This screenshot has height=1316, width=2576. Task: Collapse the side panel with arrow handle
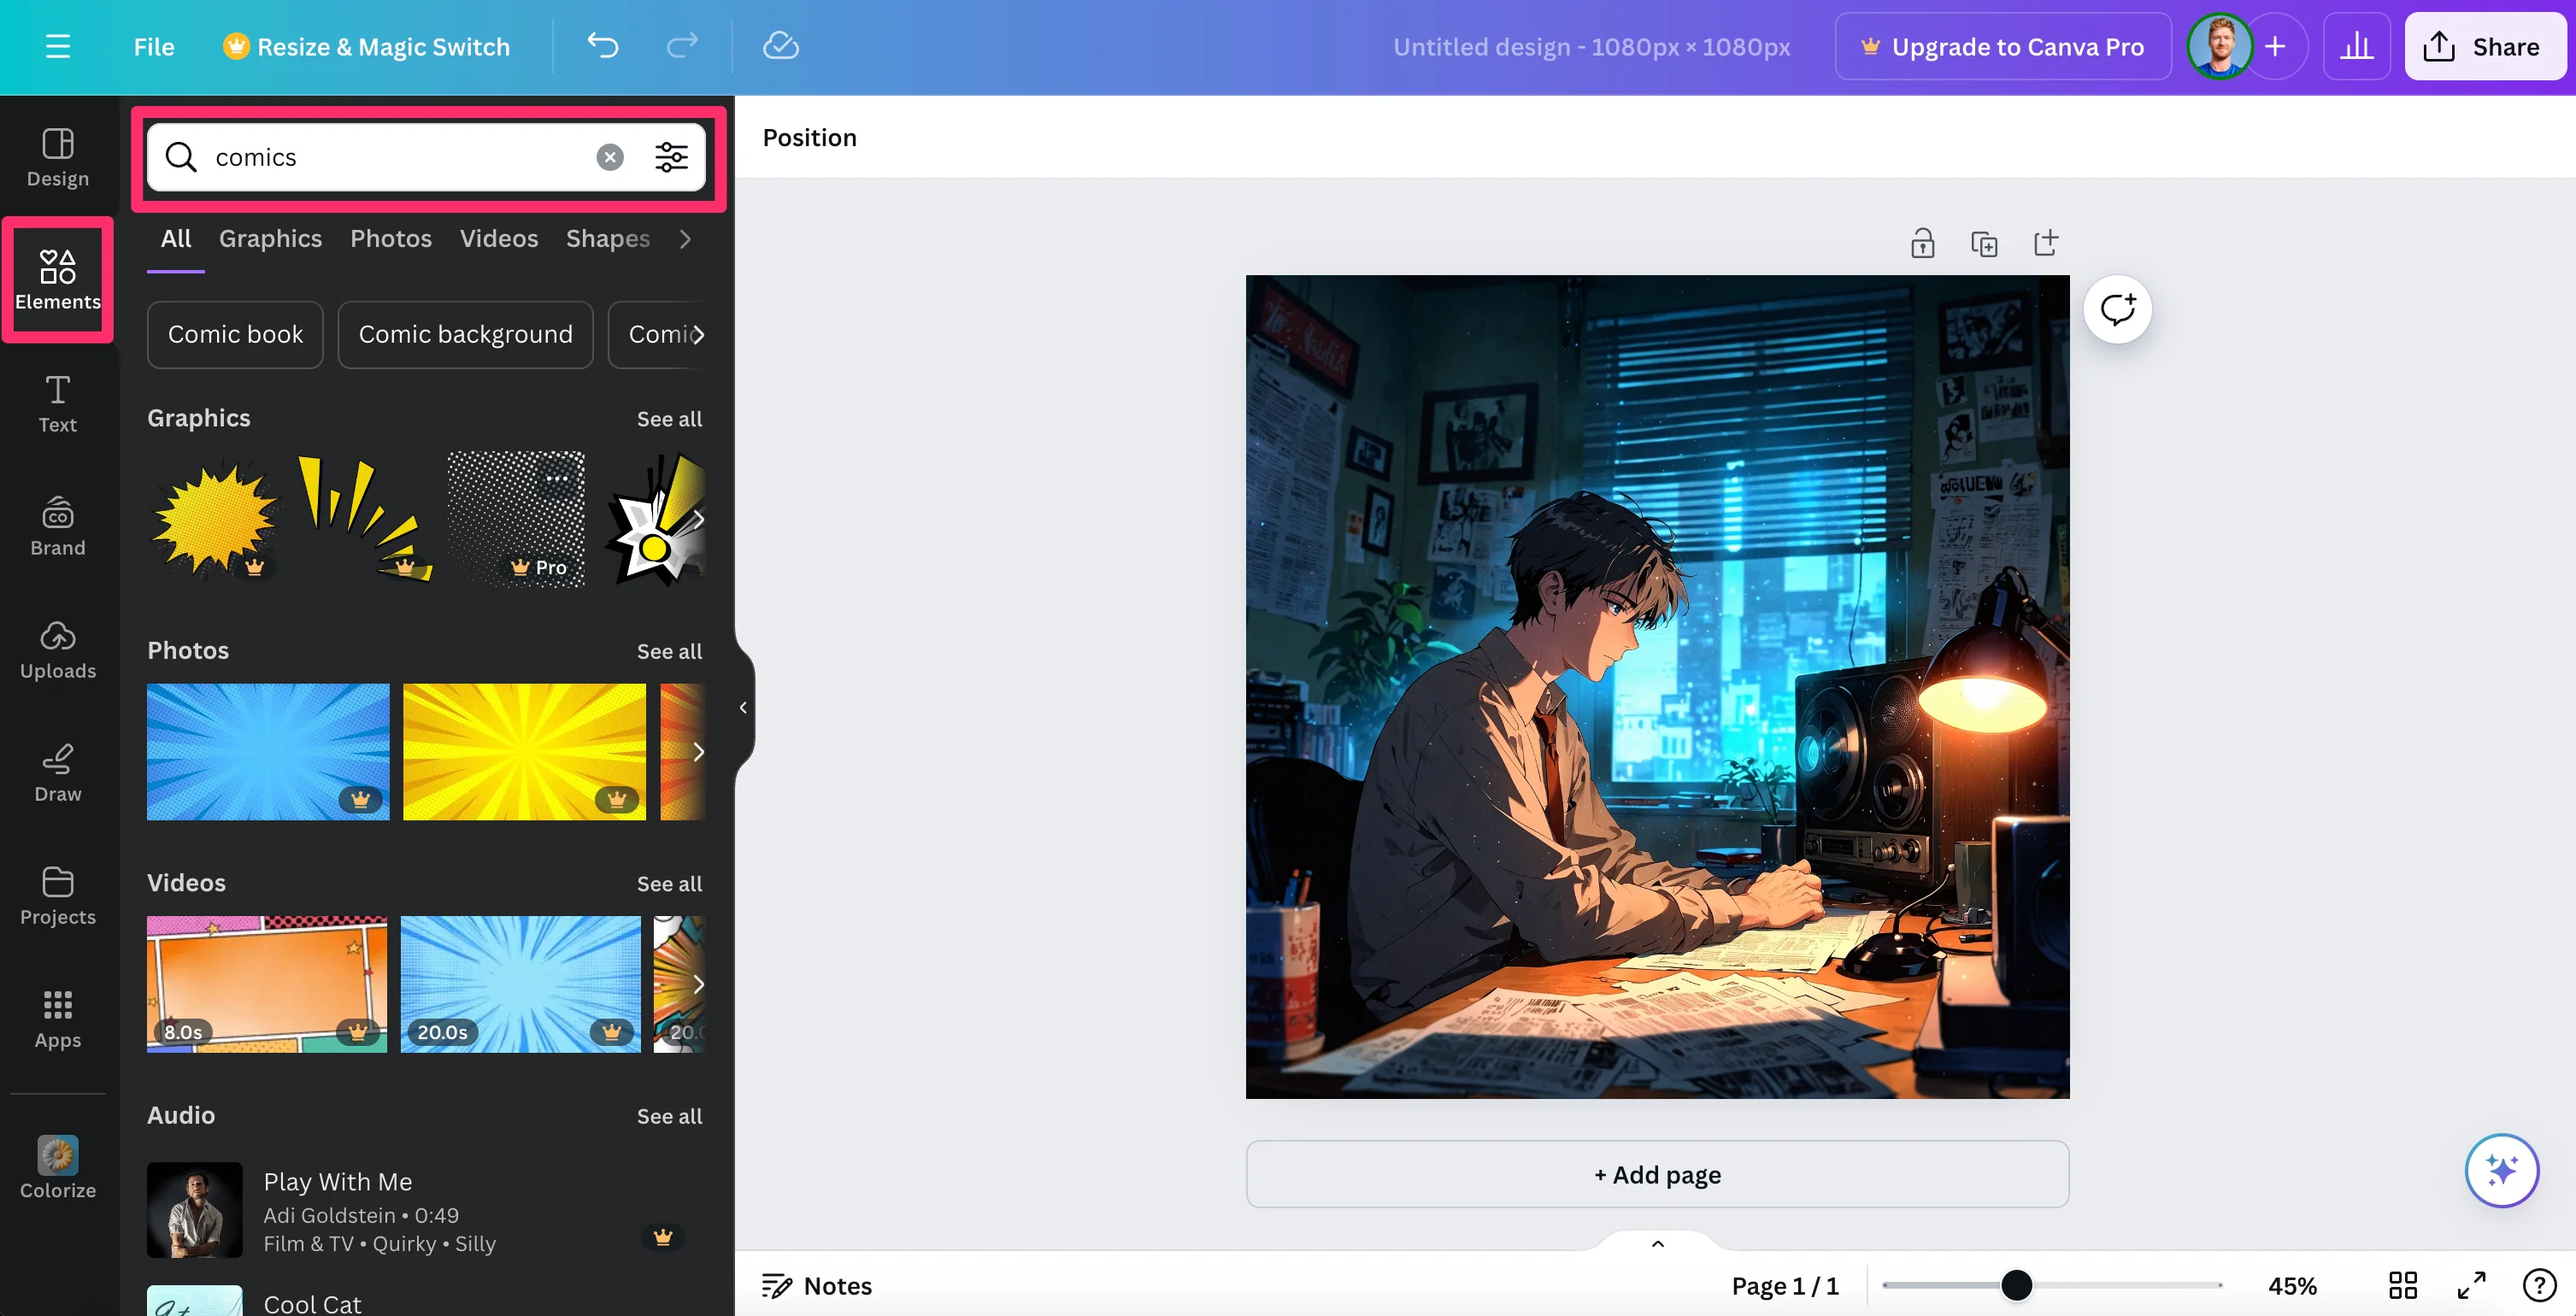point(743,707)
